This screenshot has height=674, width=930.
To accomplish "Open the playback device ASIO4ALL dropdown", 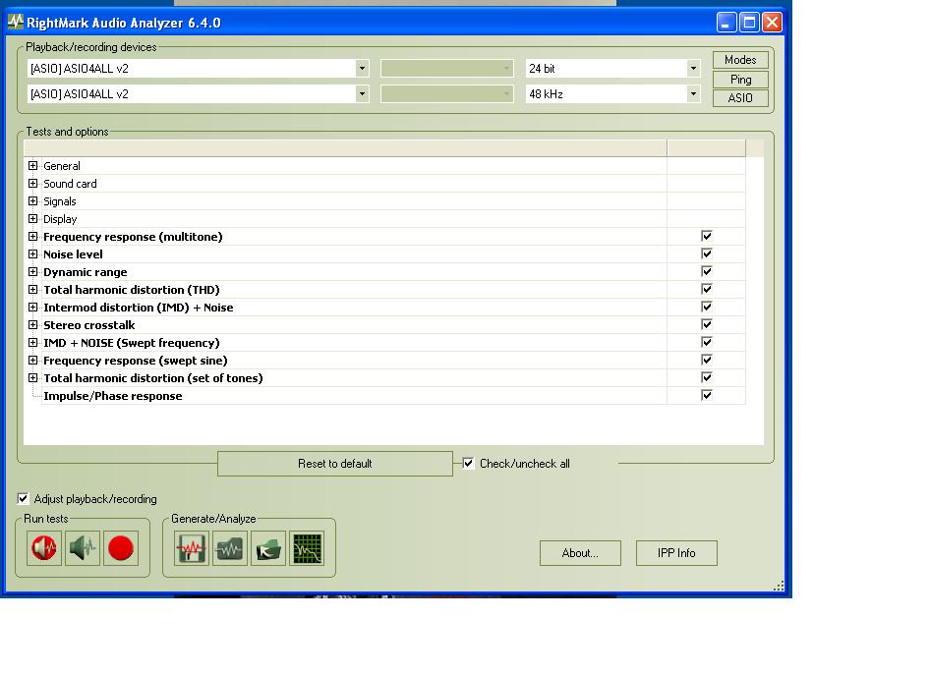I will click(362, 68).
